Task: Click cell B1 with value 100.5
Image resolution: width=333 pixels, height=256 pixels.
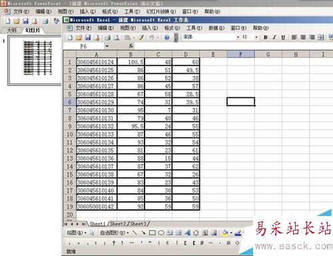Action: click(131, 62)
